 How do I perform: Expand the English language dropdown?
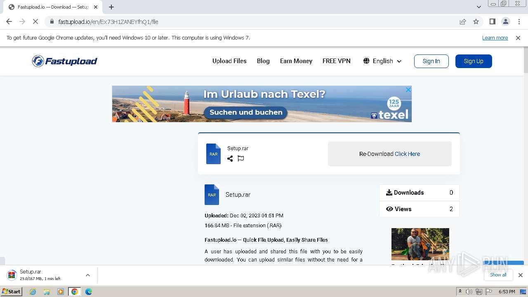[382, 61]
